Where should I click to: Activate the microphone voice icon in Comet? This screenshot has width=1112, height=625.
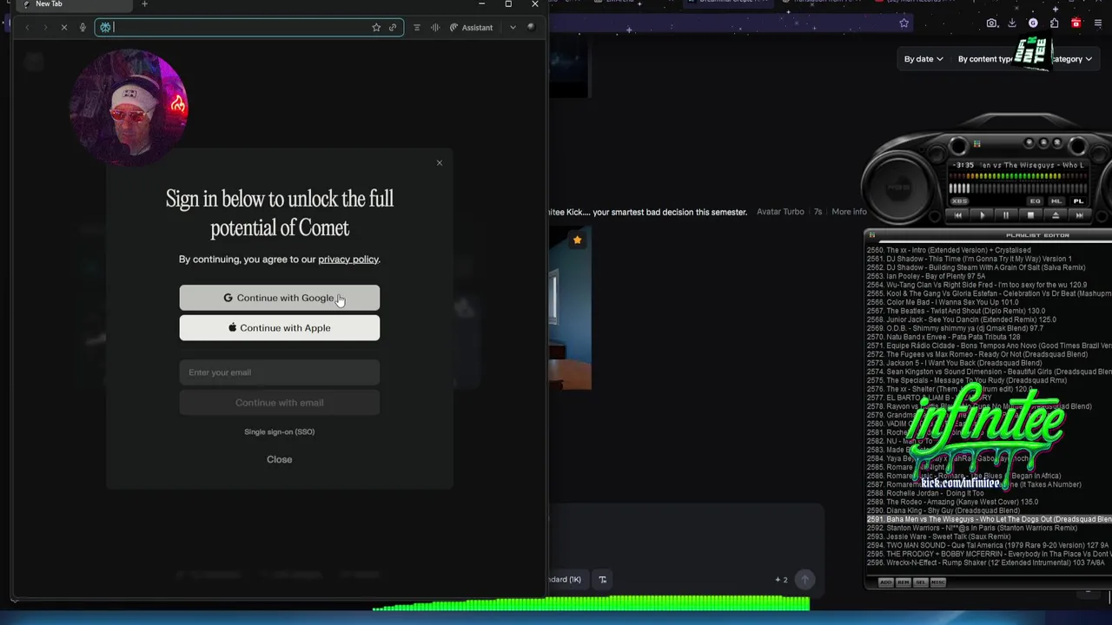[x=83, y=28]
